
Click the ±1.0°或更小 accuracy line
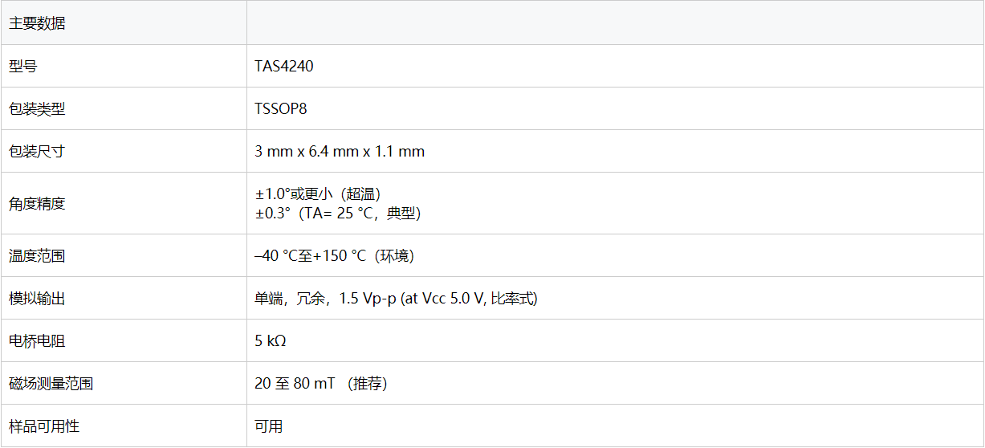point(318,194)
